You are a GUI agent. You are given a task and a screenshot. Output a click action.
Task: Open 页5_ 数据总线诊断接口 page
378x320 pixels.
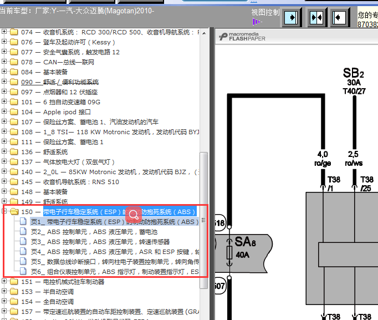pyautogui.click(x=115, y=262)
